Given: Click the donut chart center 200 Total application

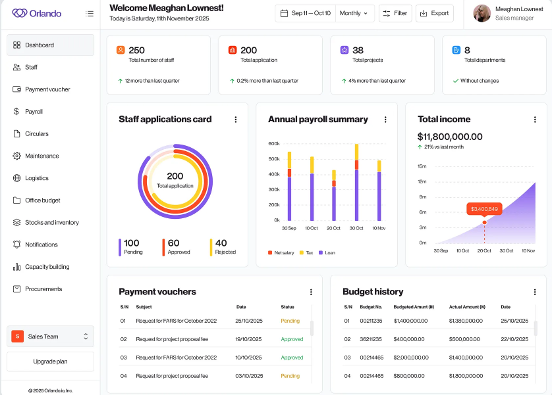Looking at the screenshot, I should point(175,180).
